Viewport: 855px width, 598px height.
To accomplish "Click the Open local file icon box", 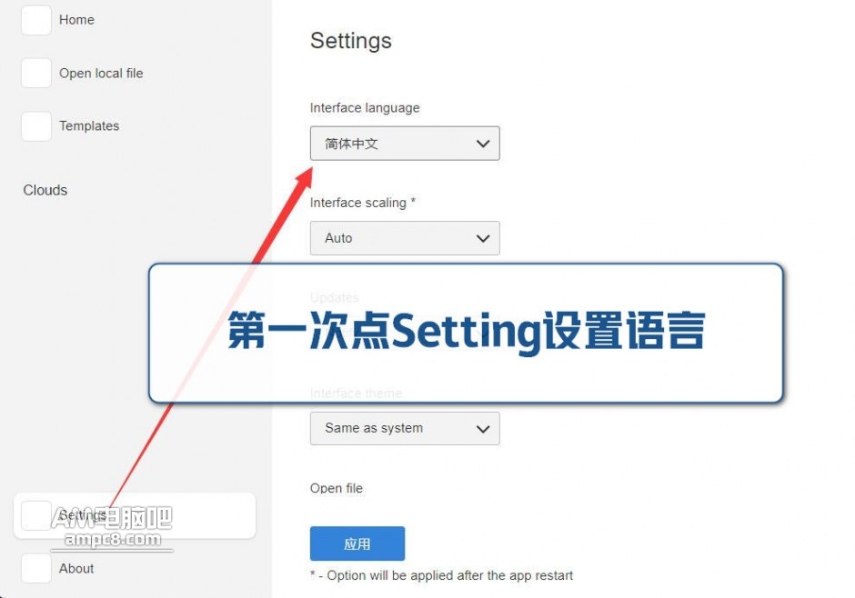I will pos(36,73).
